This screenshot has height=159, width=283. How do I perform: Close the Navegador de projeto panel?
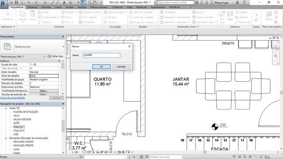point(63,104)
